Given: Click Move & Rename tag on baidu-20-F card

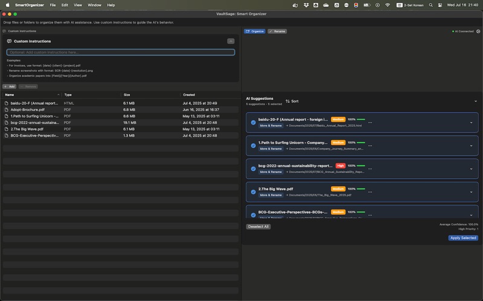Looking at the screenshot, I should (270, 126).
